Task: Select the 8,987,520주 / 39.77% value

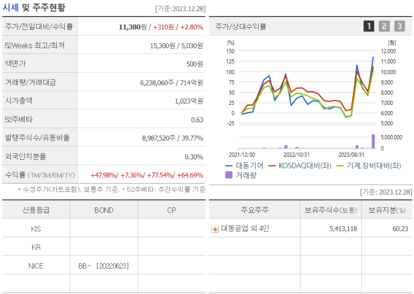Action: tap(172, 138)
